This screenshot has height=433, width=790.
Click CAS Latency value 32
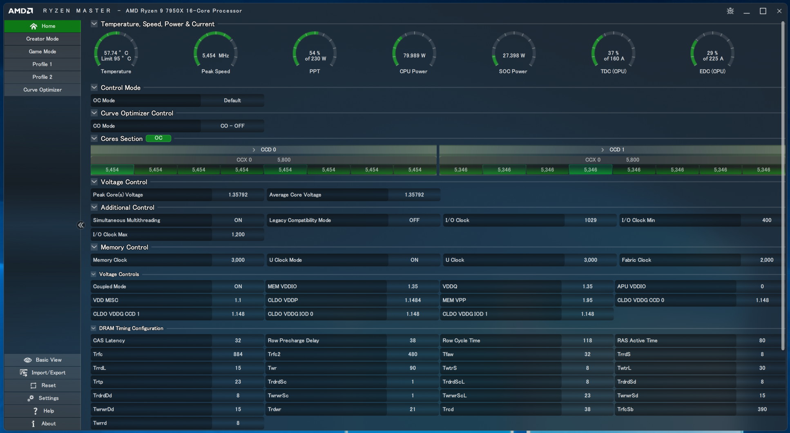(x=238, y=340)
